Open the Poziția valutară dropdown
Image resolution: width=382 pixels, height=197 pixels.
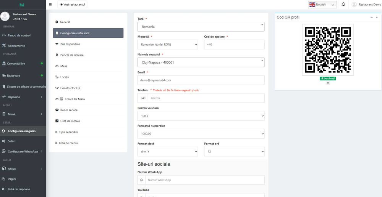[x=201, y=115]
